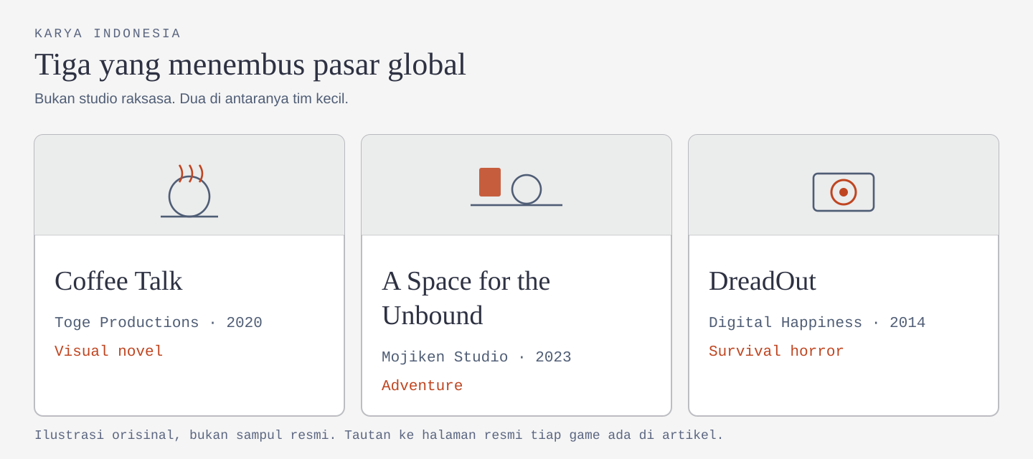This screenshot has height=459, width=1033.
Task: Click the heading Tiga yang menembus pasar global
Action: click(250, 65)
